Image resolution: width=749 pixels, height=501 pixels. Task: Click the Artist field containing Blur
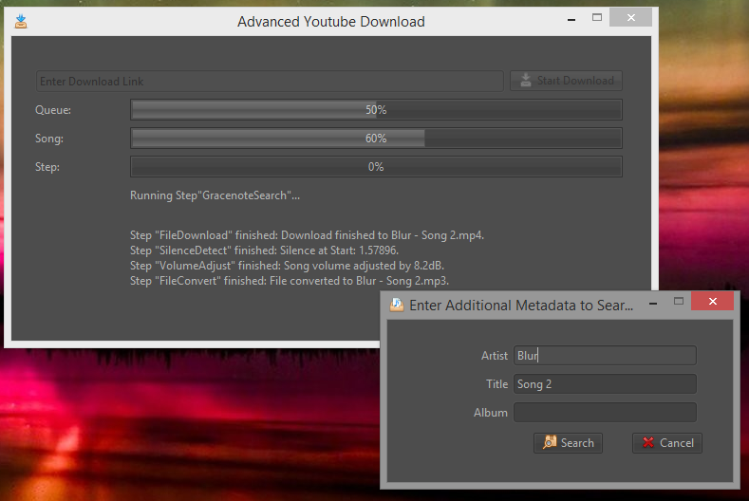point(605,355)
